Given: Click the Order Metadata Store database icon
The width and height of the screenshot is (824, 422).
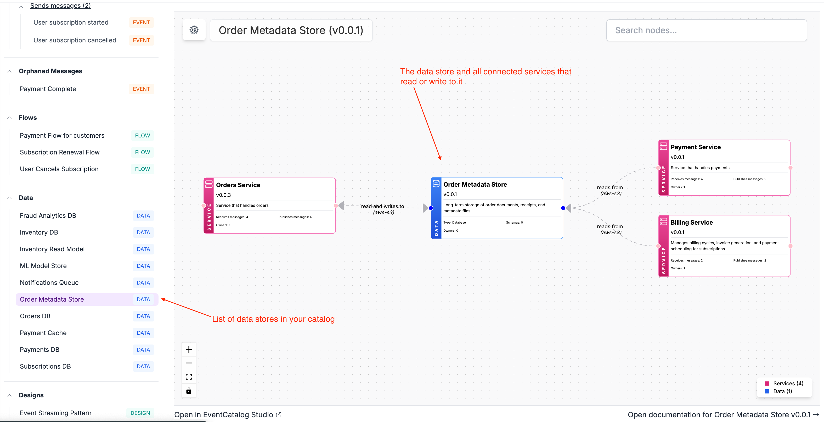Looking at the screenshot, I should pyautogui.click(x=436, y=184).
